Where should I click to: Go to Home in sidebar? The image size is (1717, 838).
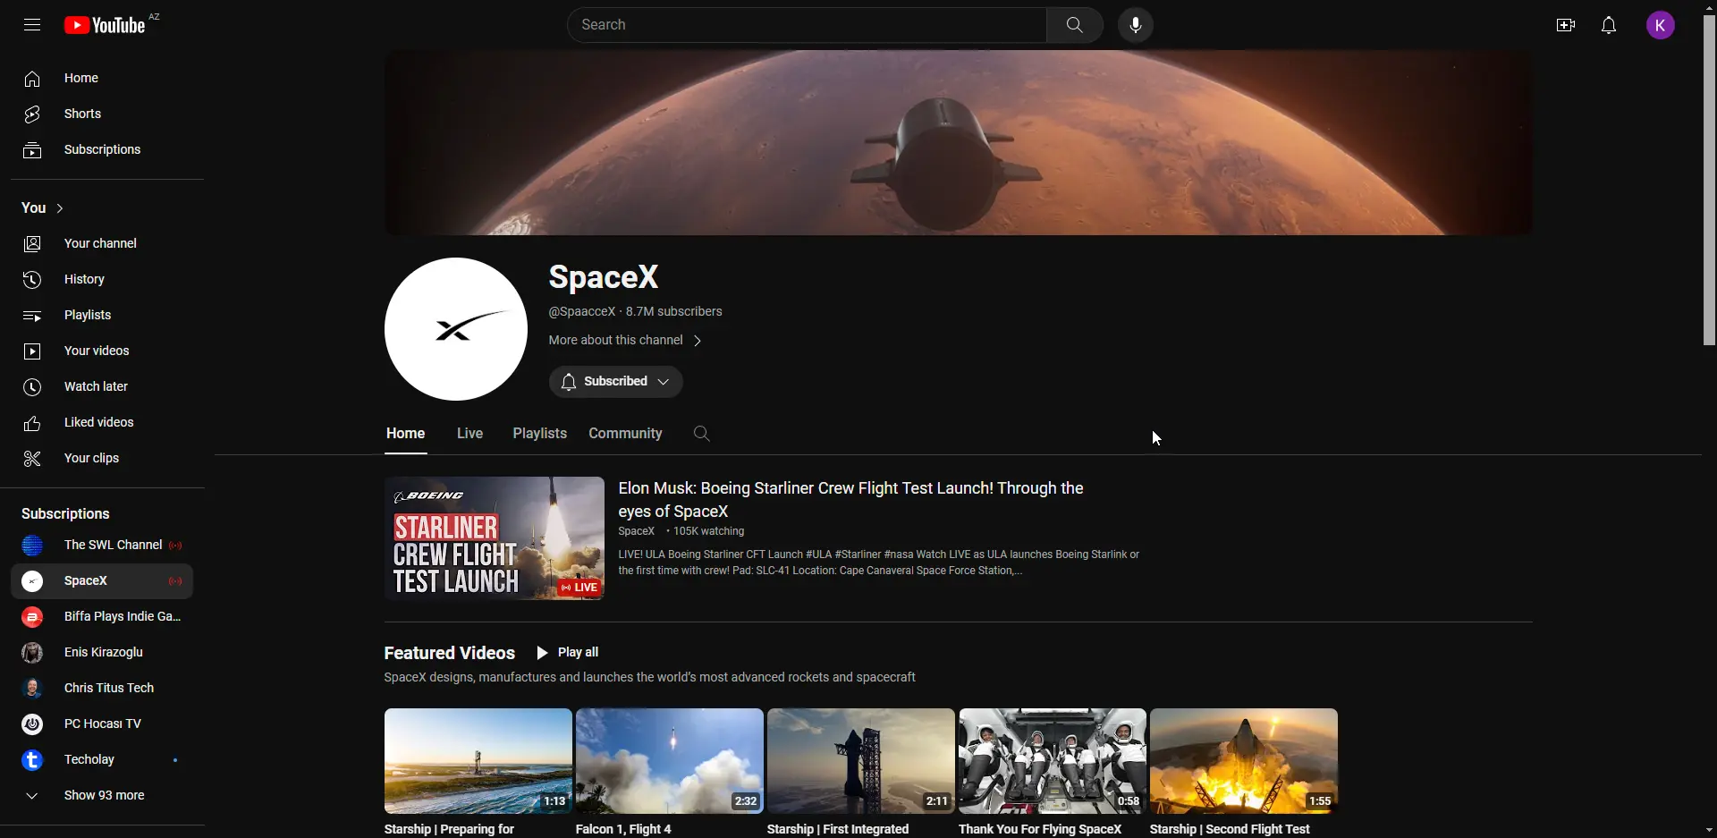pos(102,79)
